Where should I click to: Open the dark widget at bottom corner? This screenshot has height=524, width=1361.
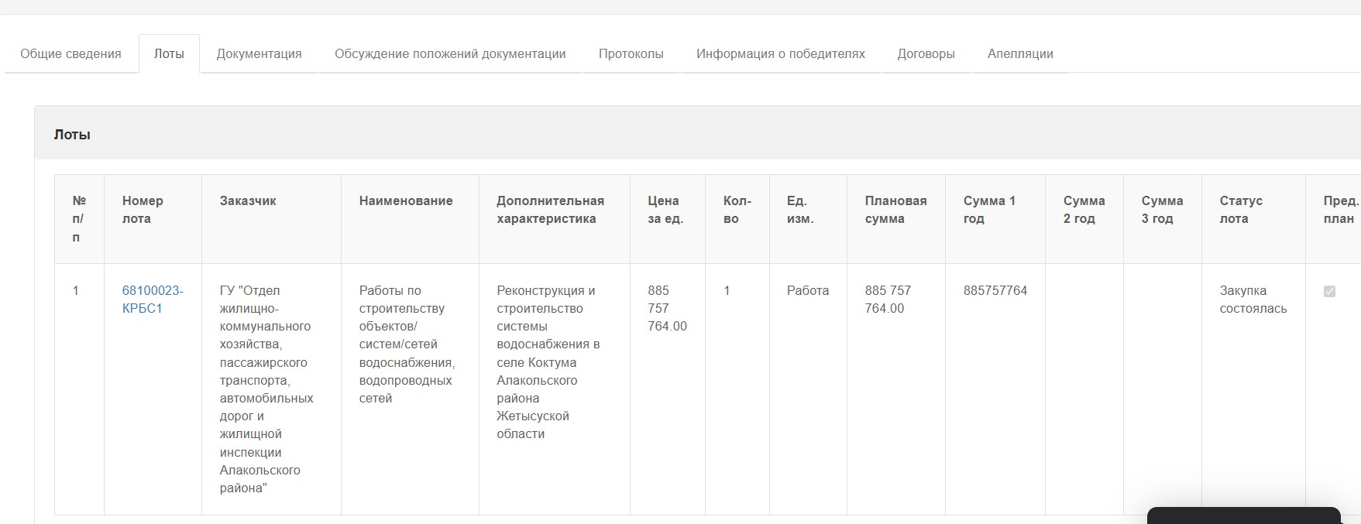point(1243,515)
